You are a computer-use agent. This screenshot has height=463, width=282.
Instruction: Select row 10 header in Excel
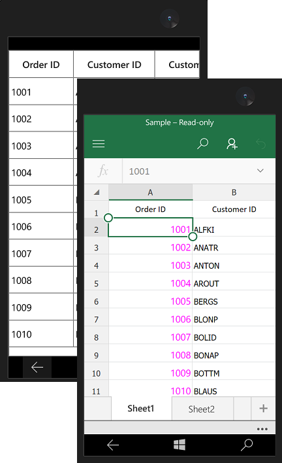coord(97,371)
